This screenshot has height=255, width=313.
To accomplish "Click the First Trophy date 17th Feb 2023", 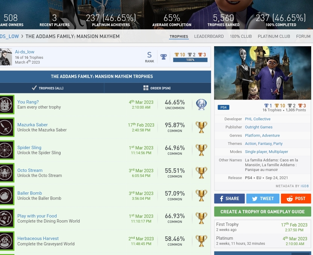I will pyautogui.click(x=294, y=225).
